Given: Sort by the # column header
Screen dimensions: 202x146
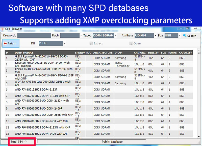Looking at the screenshot, I should click(x=7, y=53).
